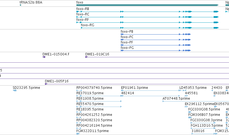This screenshot has height=135, width=229.
Task: Click the LD45953.5prime EST label
Action: [x=193, y=88]
